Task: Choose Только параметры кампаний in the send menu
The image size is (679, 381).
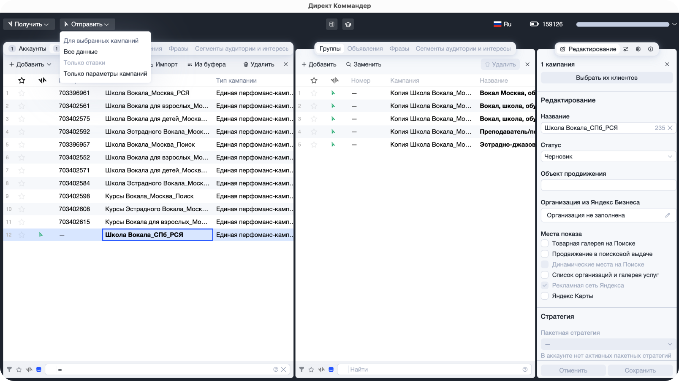Action: 106,74
